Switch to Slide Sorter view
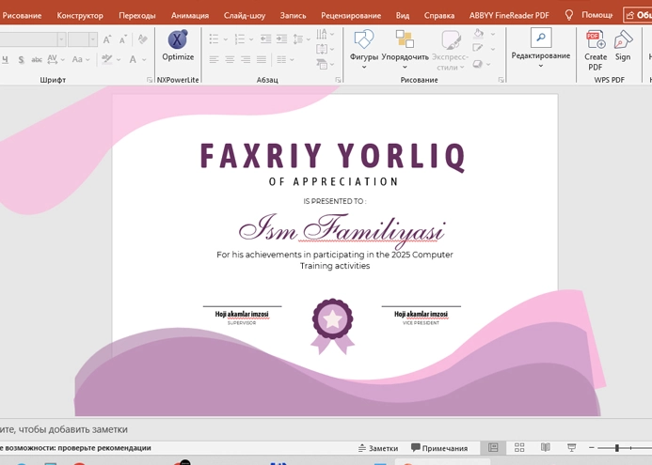Image resolution: width=652 pixels, height=465 pixels. tap(519, 447)
